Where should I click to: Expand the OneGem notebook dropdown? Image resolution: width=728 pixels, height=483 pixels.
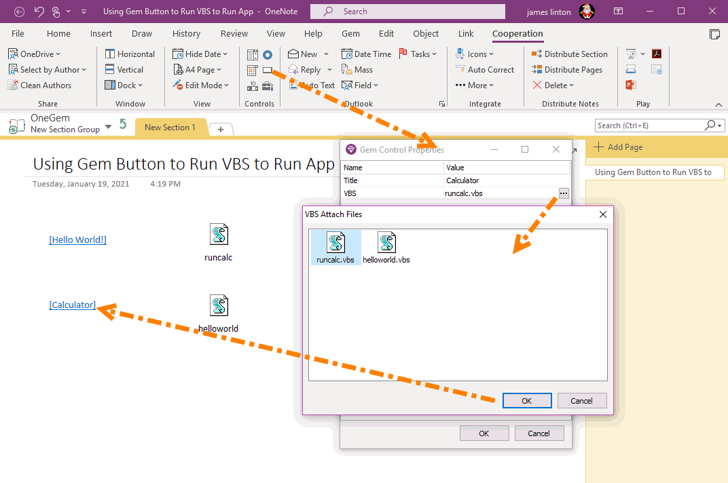(x=108, y=127)
